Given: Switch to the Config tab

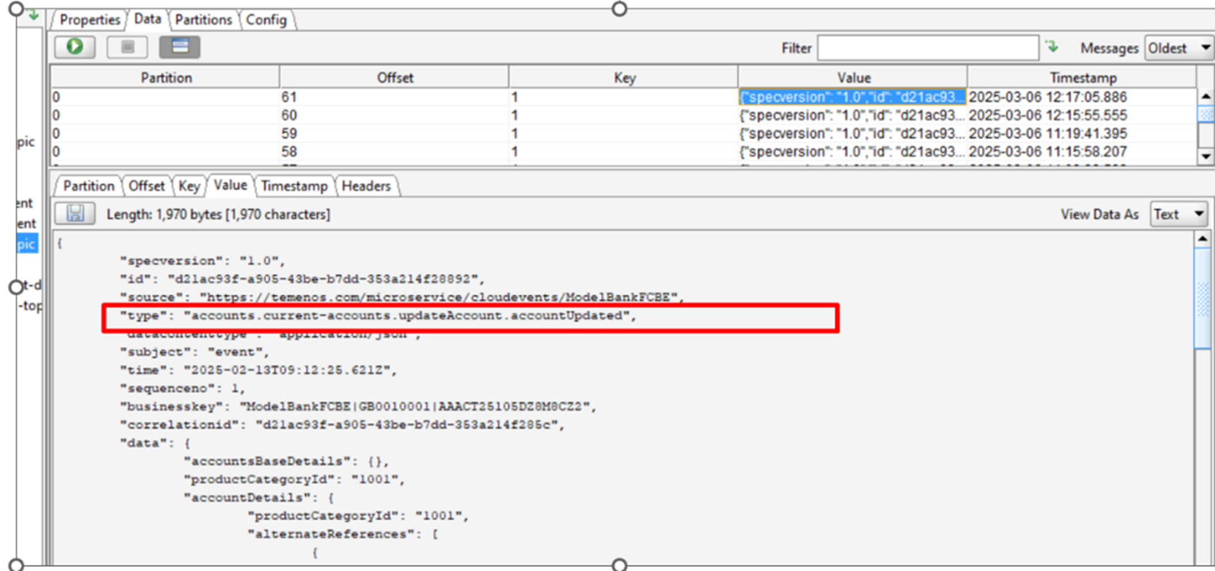Looking at the screenshot, I should coord(266,20).
